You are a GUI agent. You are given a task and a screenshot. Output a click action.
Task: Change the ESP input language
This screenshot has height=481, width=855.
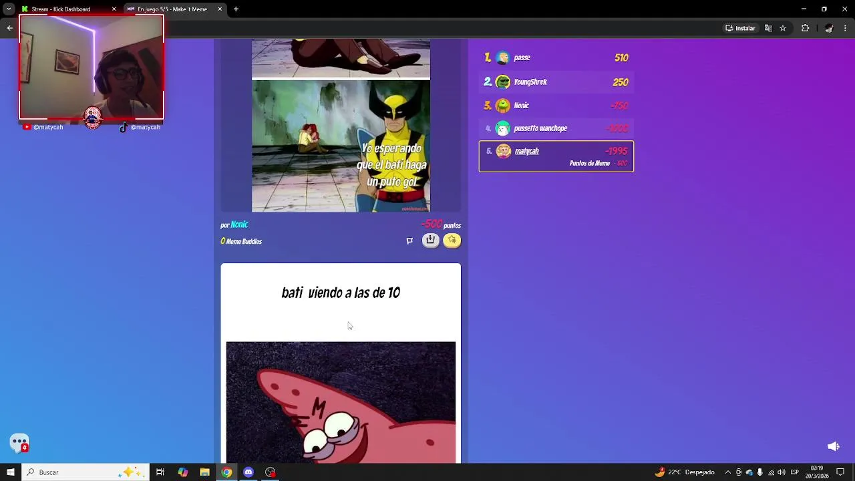795,472
